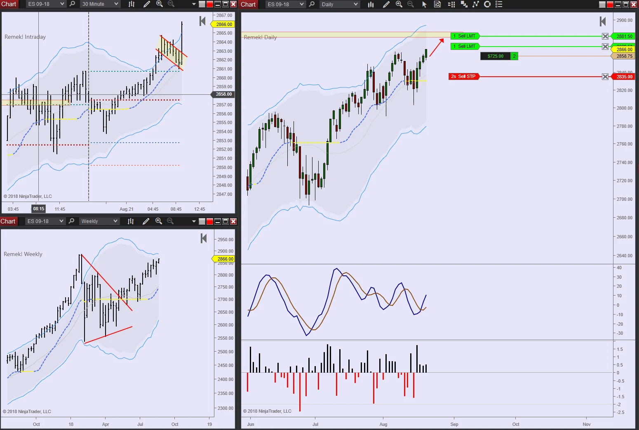Expand toolbar overflow arrow in 30 Minute chart
This screenshot has height=430, width=639.
click(x=194, y=4)
